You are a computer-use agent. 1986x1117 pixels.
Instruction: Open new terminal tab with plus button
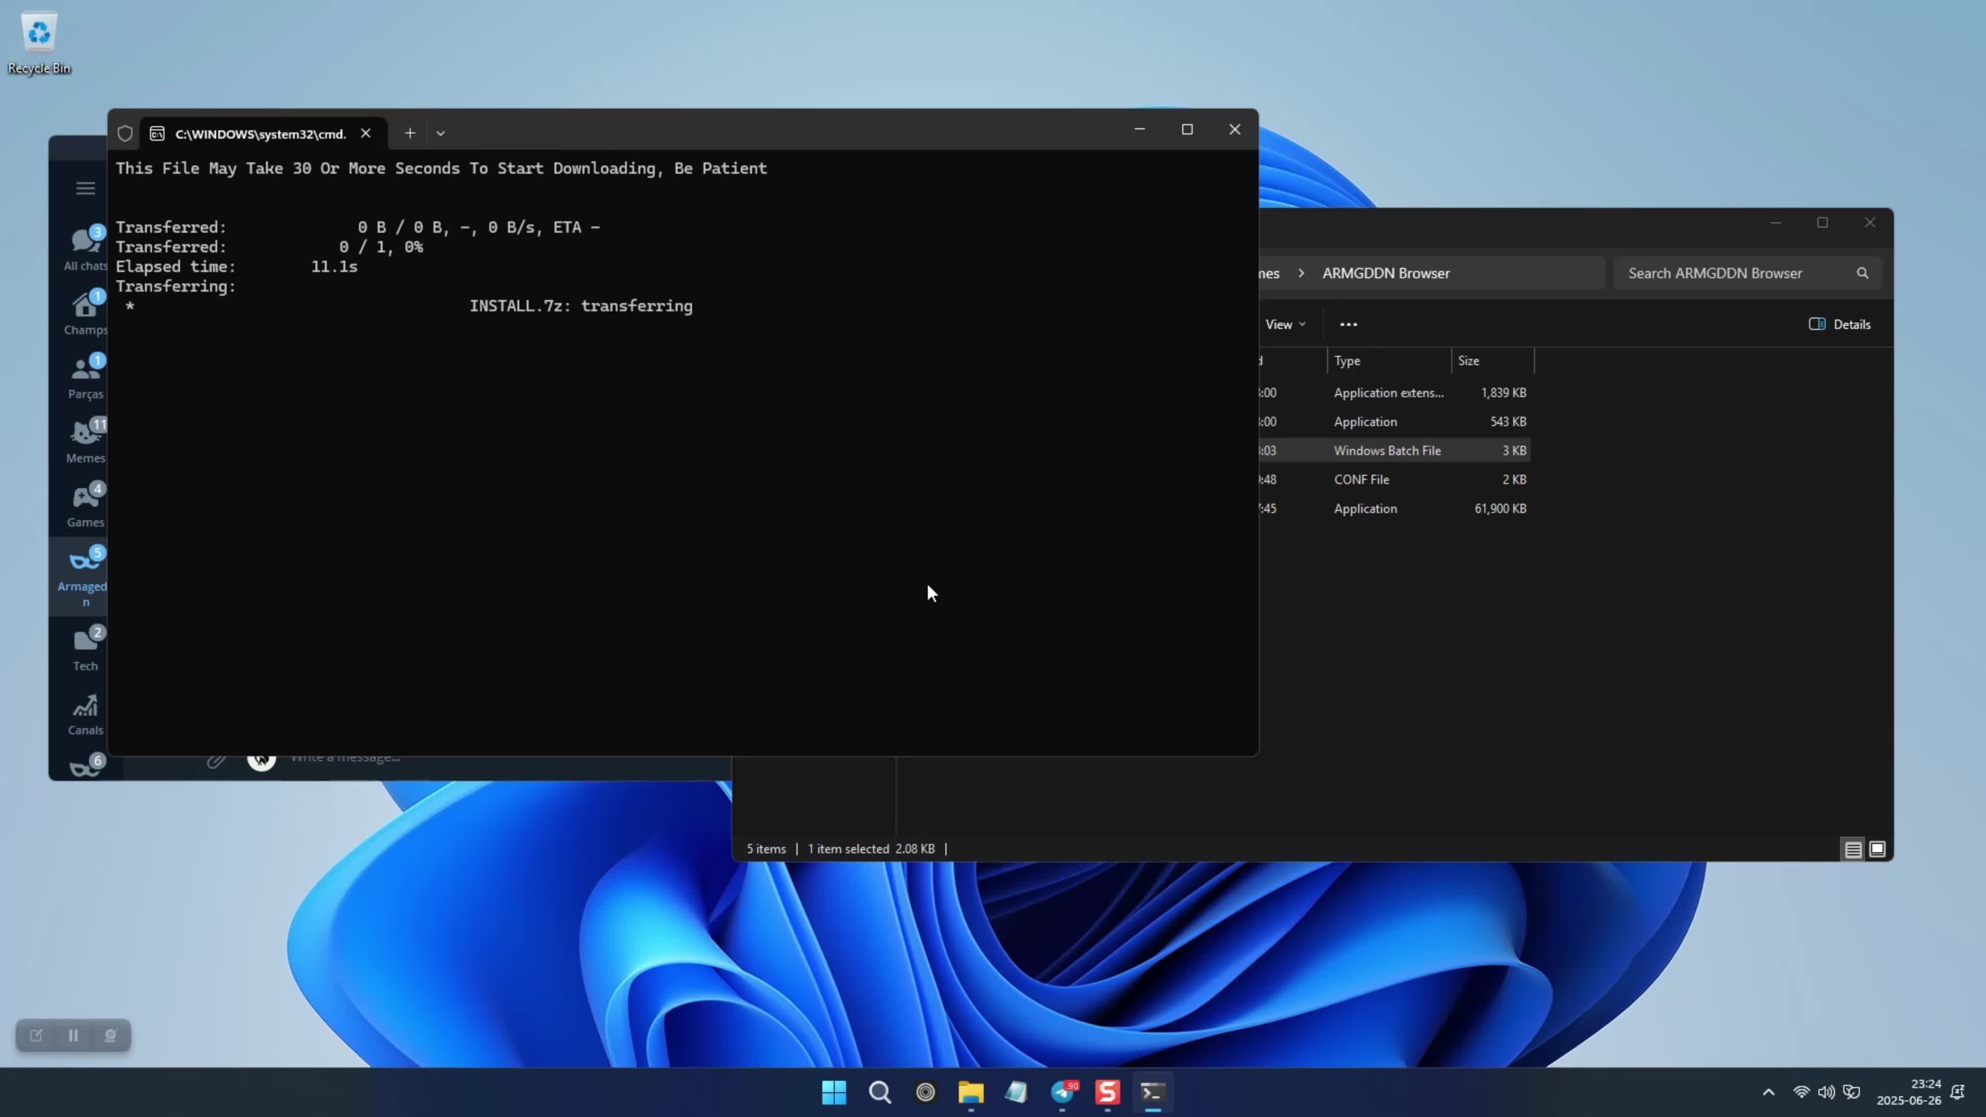click(410, 133)
